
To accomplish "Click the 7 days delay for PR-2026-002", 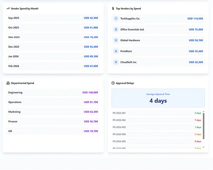I will (x=198, y=120).
